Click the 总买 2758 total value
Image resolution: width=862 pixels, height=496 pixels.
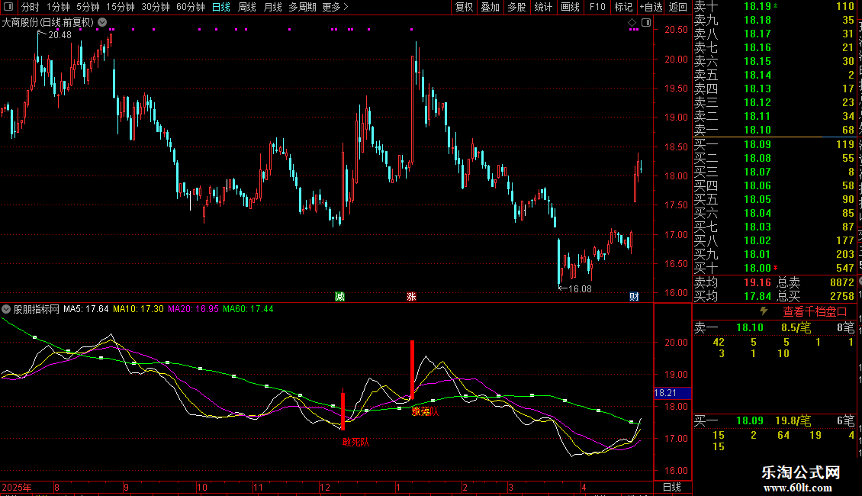(842, 296)
